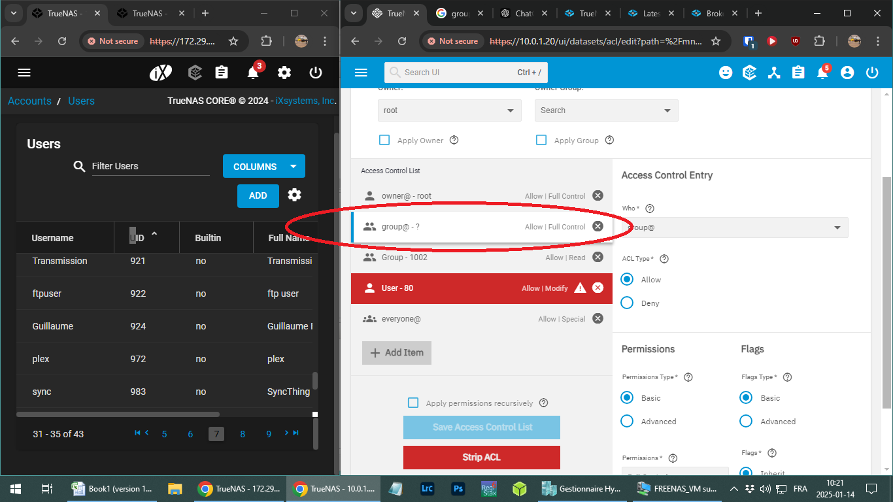Viewport: 893px width, 502px height.
Task: Open iXsystems, Inc. link
Action: [306, 101]
